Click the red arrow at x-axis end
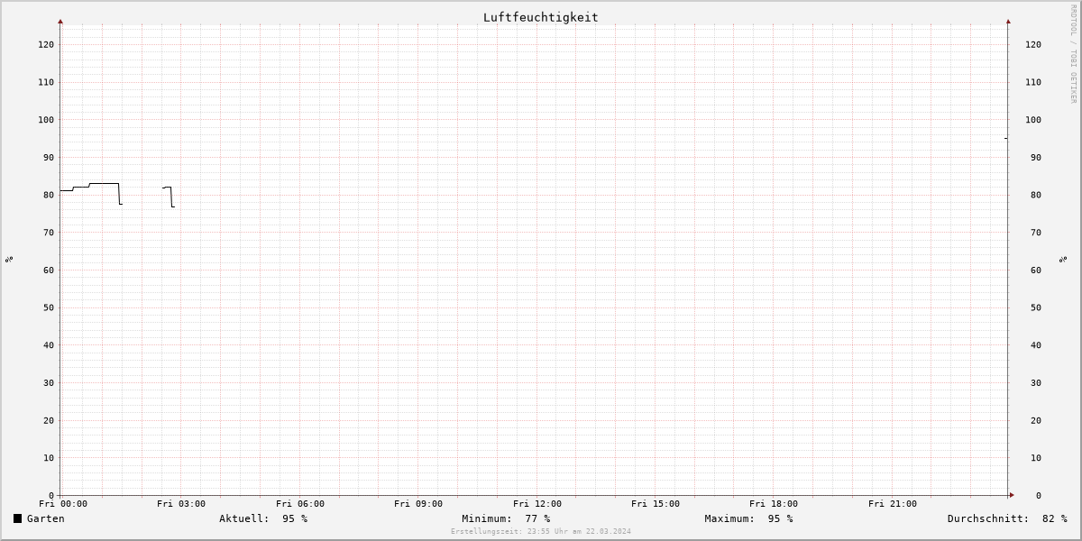The image size is (1082, 541). point(1012,495)
